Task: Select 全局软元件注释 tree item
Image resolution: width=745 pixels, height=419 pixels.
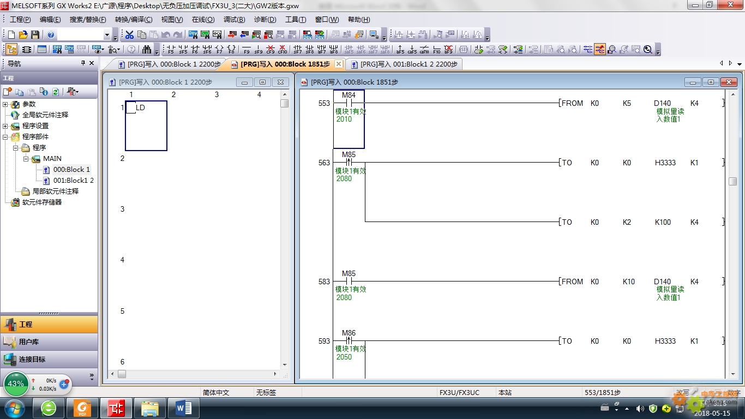Action: pos(45,115)
